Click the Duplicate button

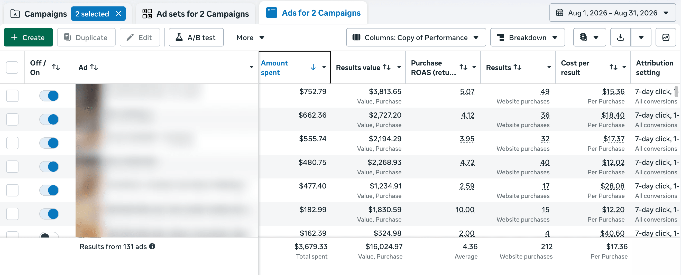[86, 37]
